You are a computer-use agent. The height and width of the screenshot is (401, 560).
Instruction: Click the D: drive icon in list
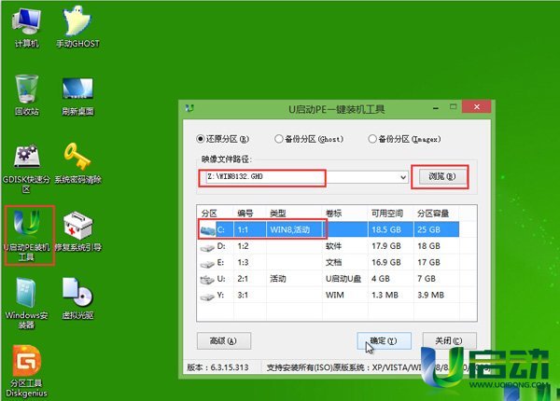[207, 247]
